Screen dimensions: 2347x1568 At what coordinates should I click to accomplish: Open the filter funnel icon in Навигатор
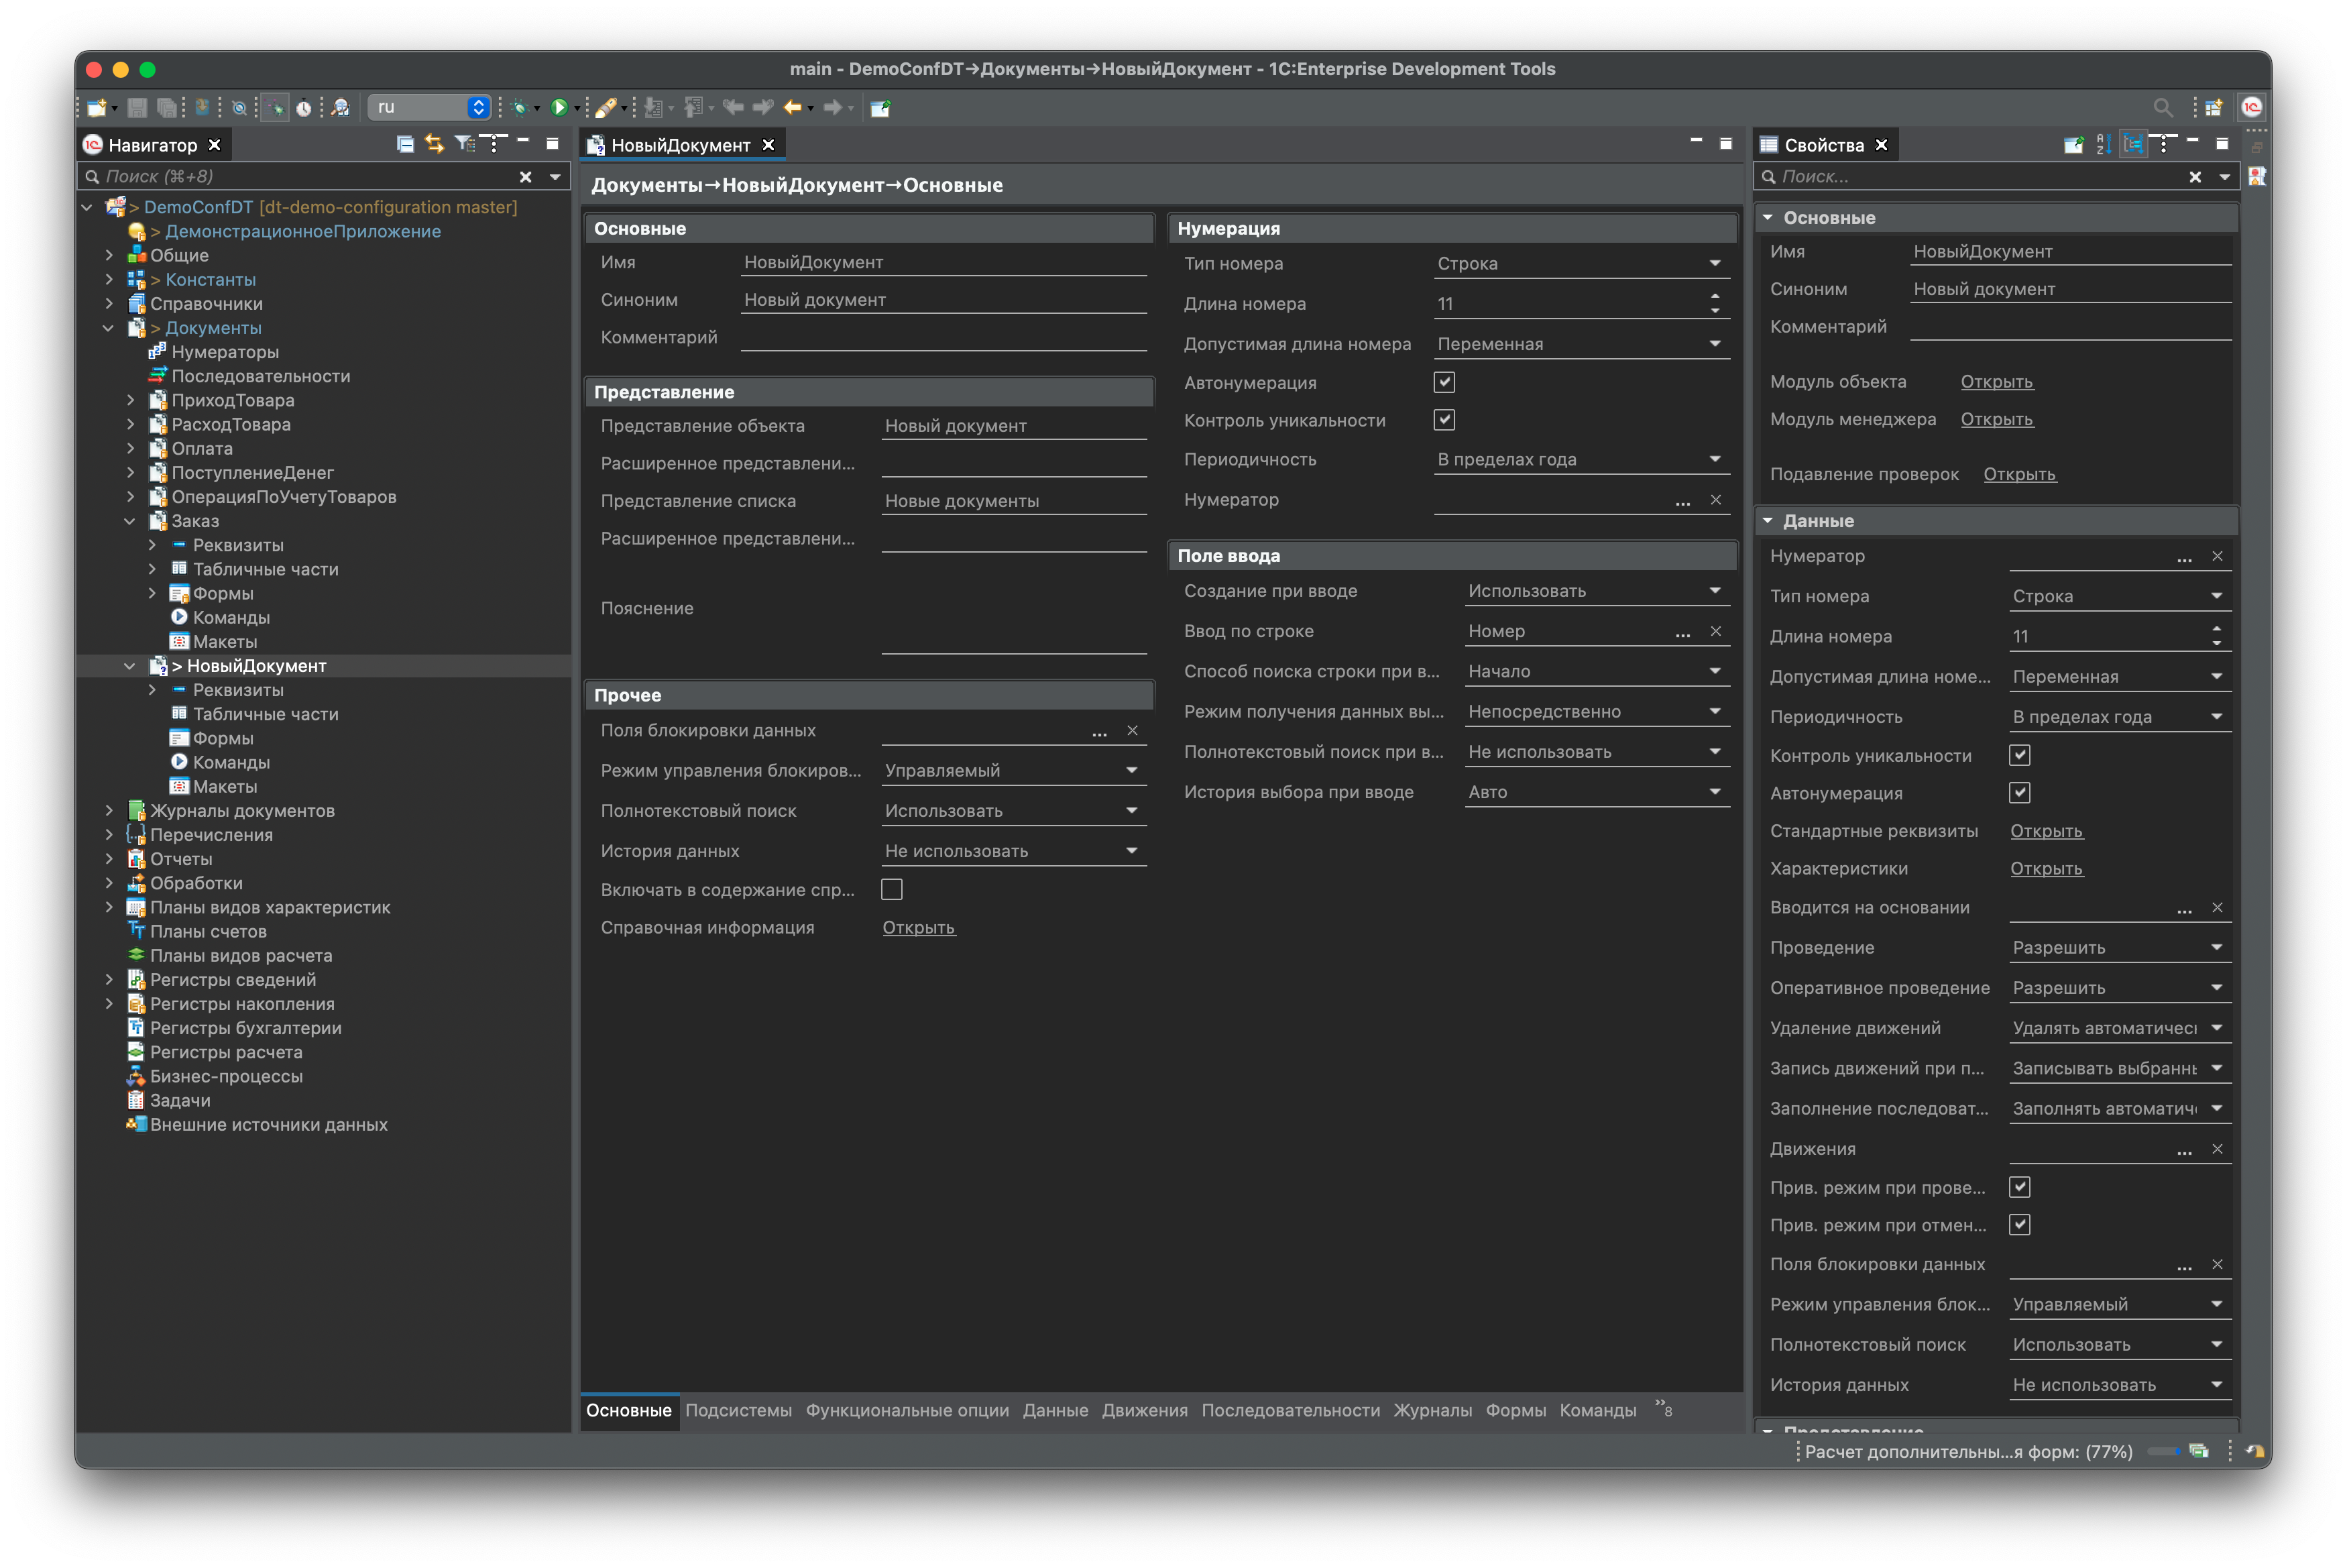point(464,144)
